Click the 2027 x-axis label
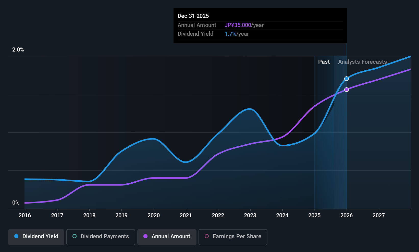 point(379,216)
